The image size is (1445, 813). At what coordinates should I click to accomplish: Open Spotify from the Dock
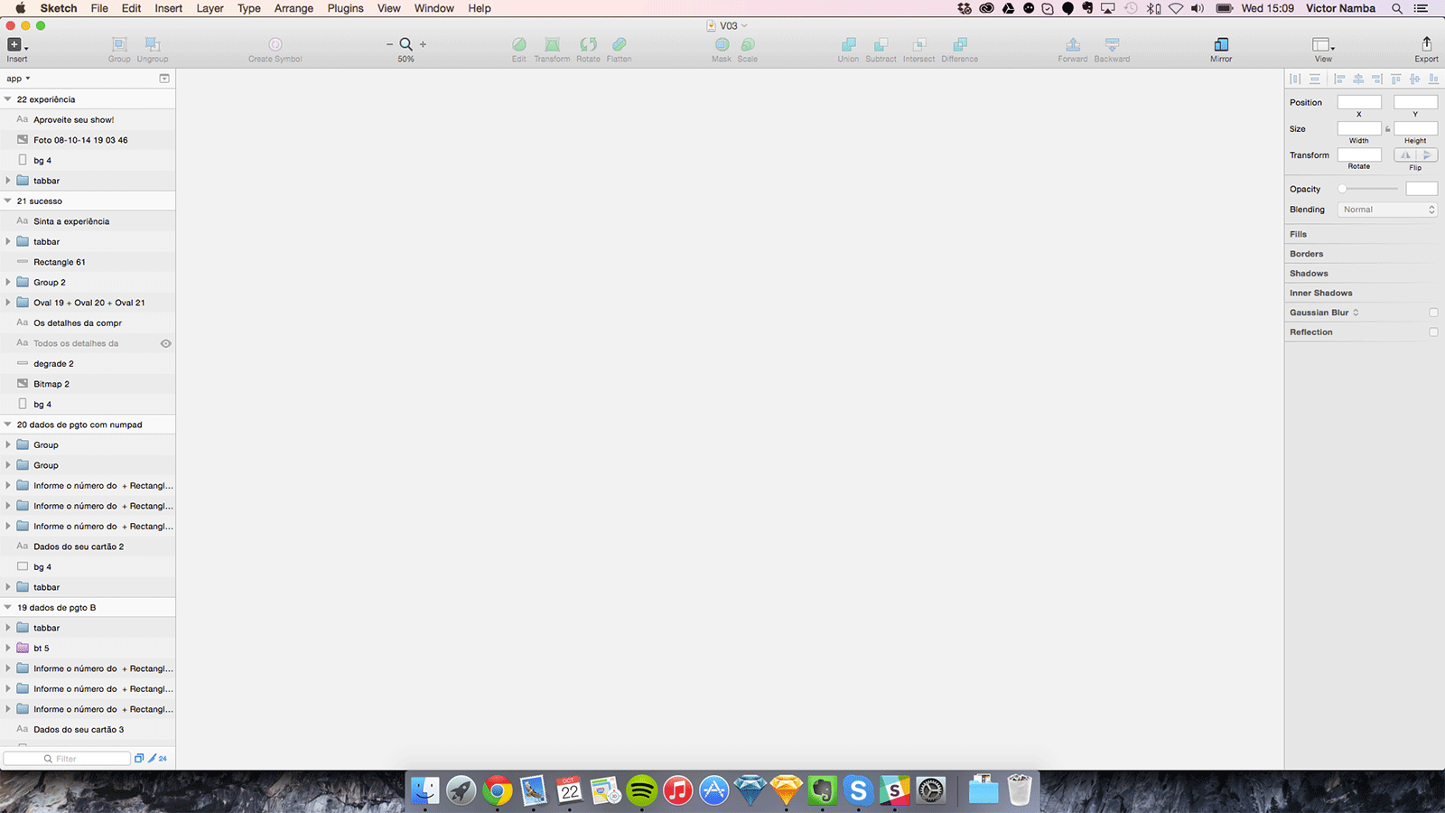coord(642,790)
